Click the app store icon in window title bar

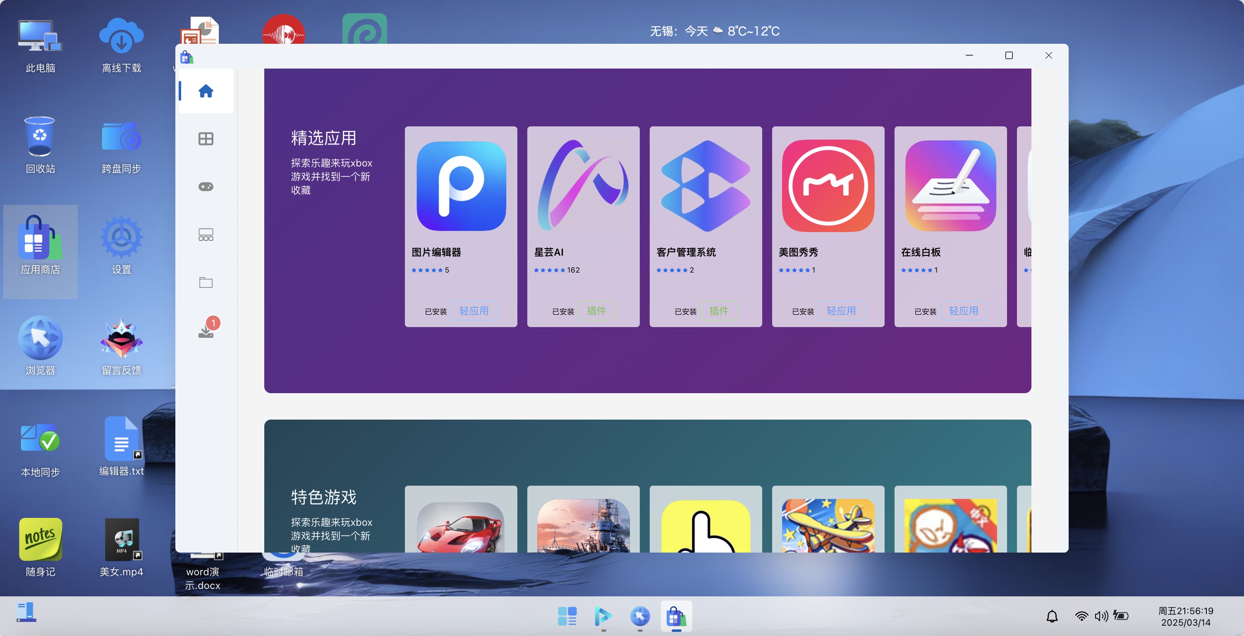[x=187, y=57]
